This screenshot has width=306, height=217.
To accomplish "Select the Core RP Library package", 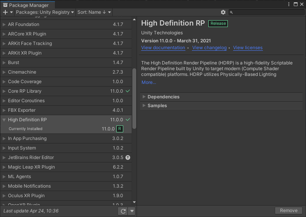I will point(66,91).
